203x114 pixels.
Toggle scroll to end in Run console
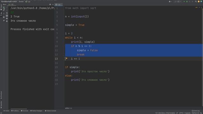click(7, 16)
